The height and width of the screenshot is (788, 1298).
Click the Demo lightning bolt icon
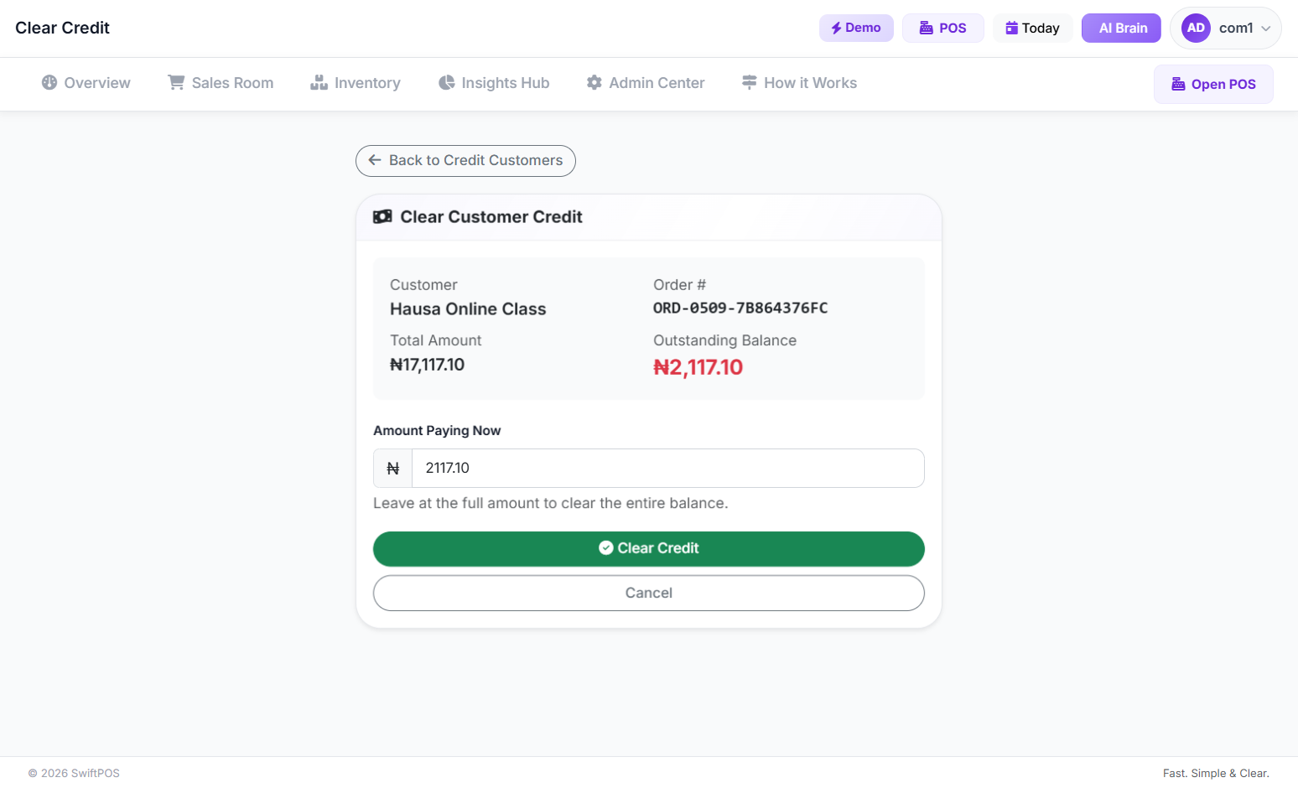click(x=836, y=28)
